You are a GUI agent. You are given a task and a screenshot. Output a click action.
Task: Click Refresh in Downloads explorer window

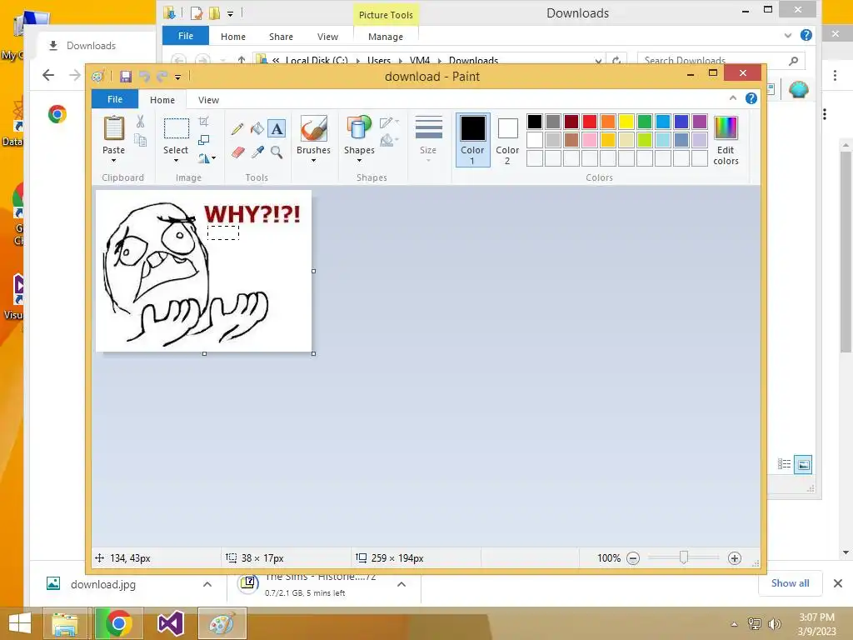point(616,60)
